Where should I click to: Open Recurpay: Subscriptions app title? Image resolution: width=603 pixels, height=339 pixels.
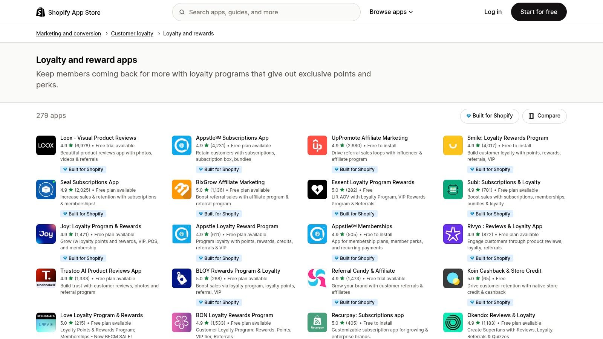pyautogui.click(x=367, y=315)
